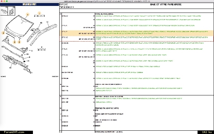Click the "DOUBLURE DE TRAVERSE DE BAIE" heading
The height and width of the screenshot is (134, 214).
click(109, 114)
